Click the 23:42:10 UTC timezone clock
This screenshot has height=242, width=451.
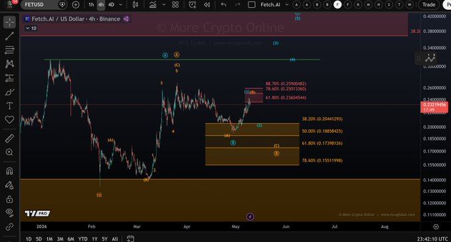pyautogui.click(x=432, y=239)
